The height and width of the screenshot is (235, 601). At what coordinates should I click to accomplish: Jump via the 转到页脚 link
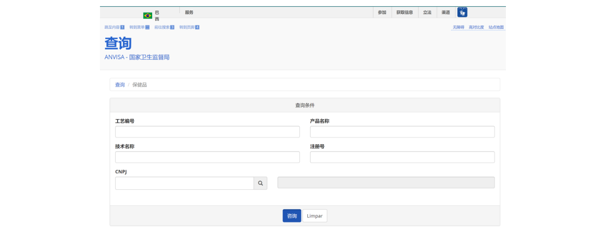tap(189, 27)
